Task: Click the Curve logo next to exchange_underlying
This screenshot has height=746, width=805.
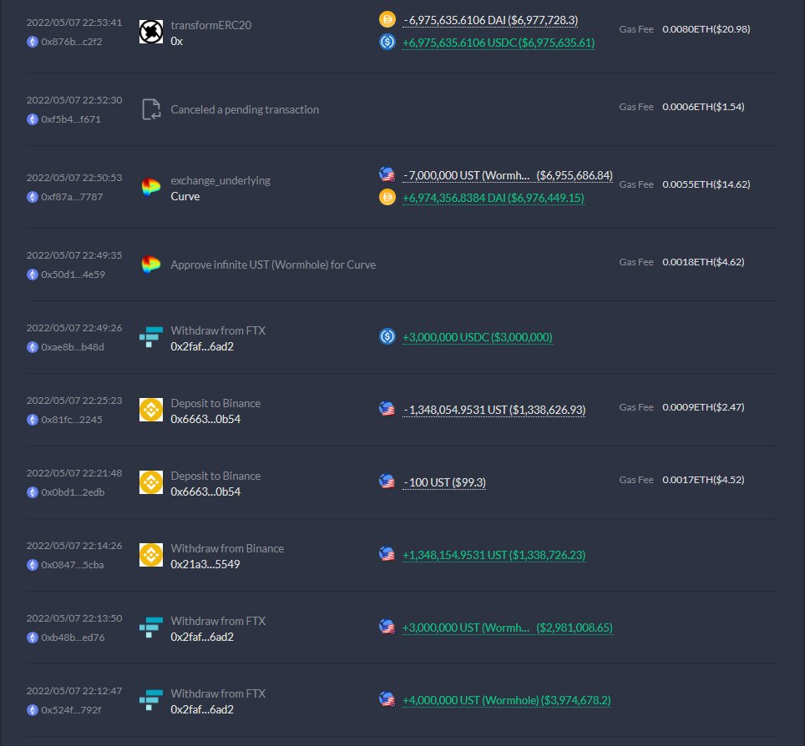Action: (151, 187)
